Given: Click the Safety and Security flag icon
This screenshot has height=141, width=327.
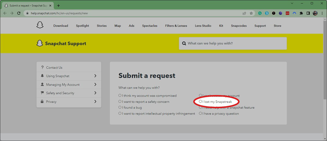Looking at the screenshot, I should tap(42, 93).
